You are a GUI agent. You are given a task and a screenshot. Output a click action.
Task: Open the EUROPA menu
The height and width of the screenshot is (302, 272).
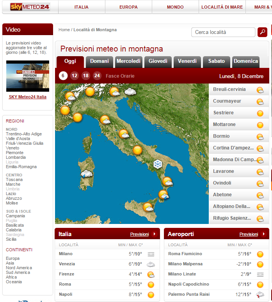[x=128, y=7]
